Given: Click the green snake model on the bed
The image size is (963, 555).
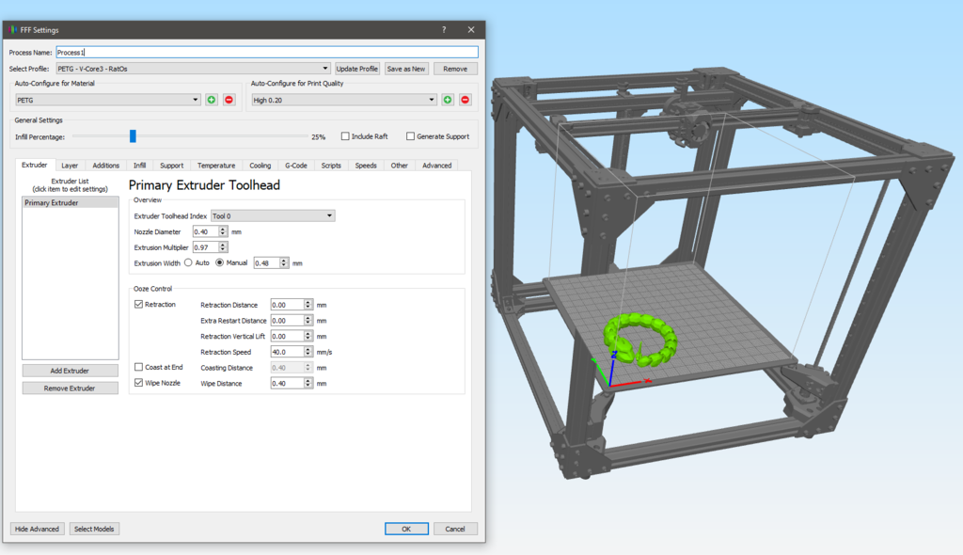Looking at the screenshot, I should tap(641, 338).
